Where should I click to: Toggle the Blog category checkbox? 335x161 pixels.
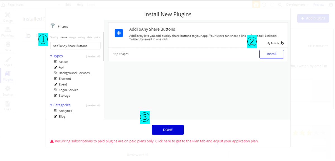click(x=55, y=116)
